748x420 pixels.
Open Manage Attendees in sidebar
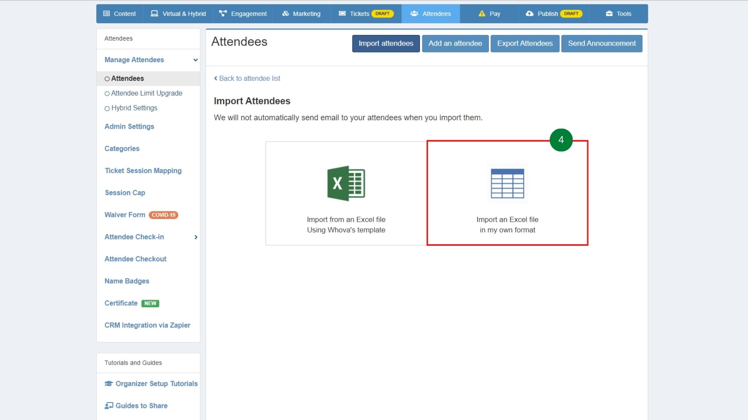(134, 60)
